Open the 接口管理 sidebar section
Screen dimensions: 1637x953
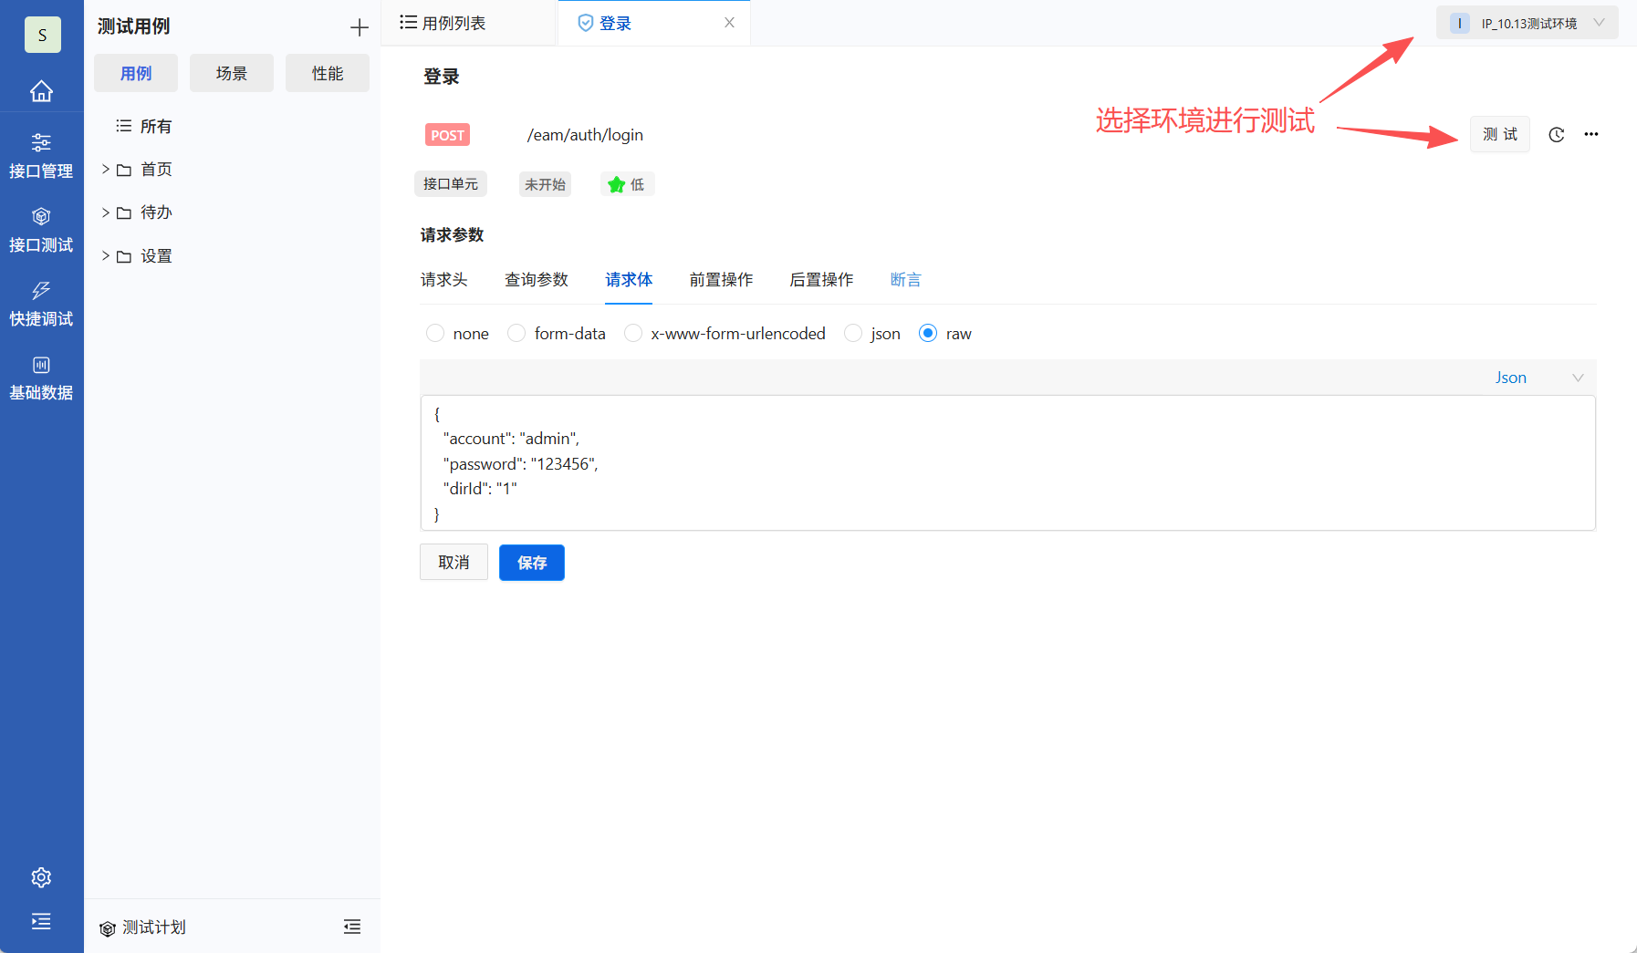pos(41,155)
